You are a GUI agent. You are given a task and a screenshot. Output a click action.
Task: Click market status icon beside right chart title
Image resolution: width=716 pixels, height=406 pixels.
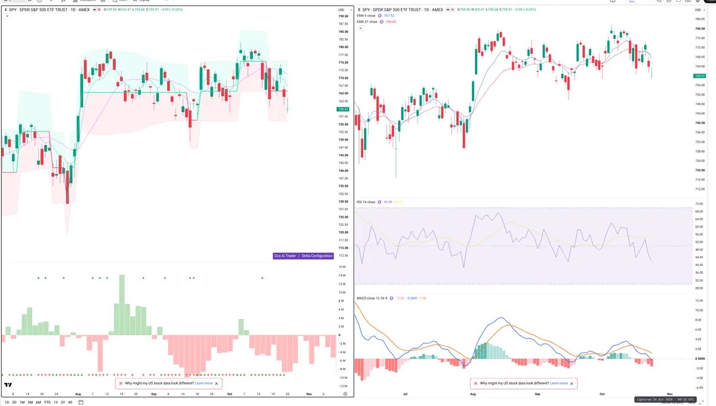point(449,10)
